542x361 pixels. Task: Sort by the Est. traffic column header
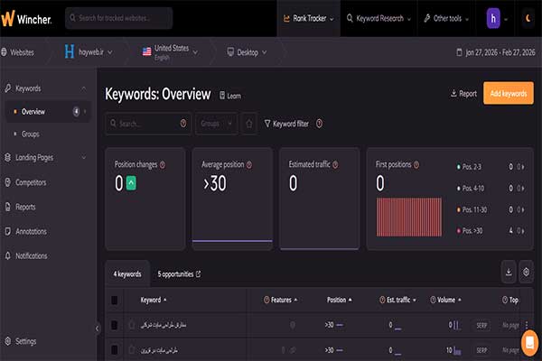pos(397,300)
